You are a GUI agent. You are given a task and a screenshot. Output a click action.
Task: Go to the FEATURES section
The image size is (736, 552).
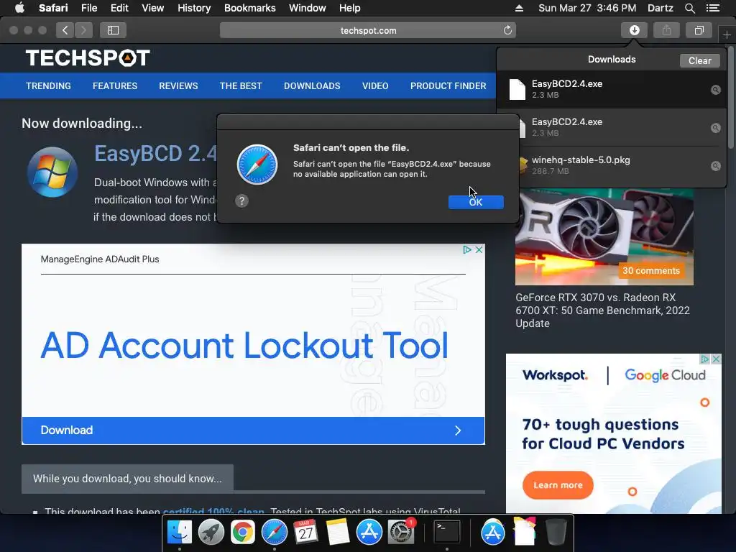(x=115, y=86)
